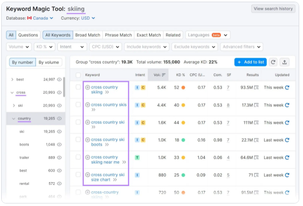303x206 pixels.
Task: Open double-arrow icon after cross country ski size chart
Action: click(x=115, y=180)
